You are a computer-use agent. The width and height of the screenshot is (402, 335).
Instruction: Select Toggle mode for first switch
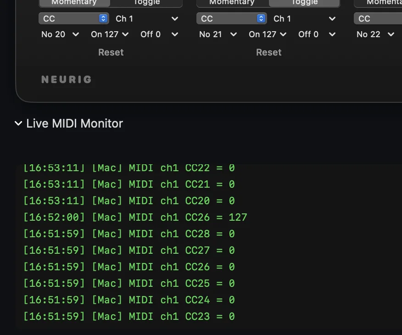point(146,3)
